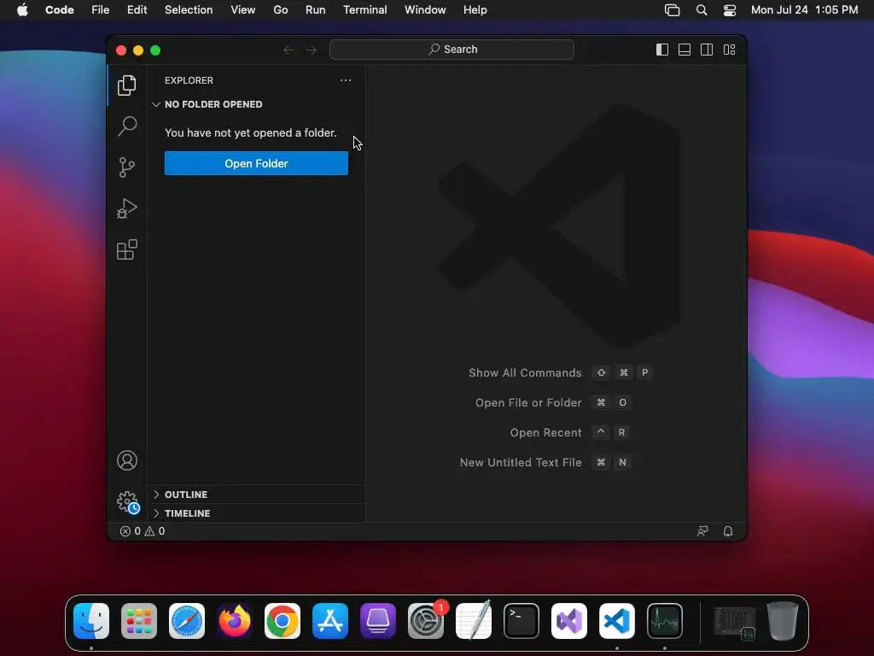Open the View menu
874x656 pixels.
click(243, 10)
